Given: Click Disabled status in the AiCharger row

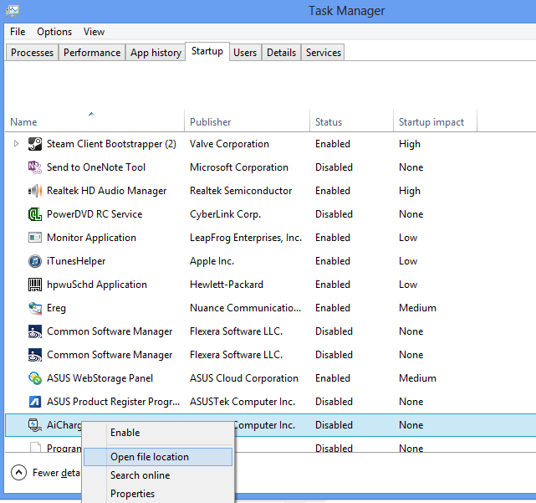Looking at the screenshot, I should [334, 425].
